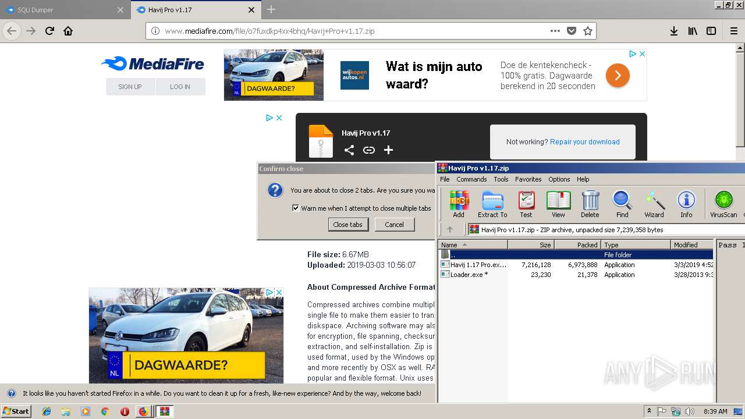Screen dimensions: 745x419
Task: Open the WinRAR Tools menu
Action: click(501, 179)
